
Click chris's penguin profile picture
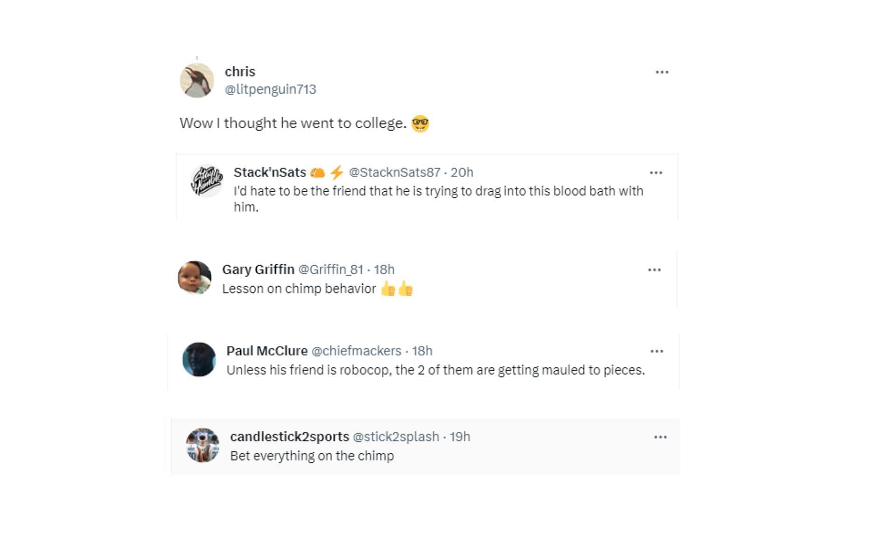pyautogui.click(x=197, y=80)
